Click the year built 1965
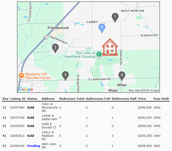 click(x=157, y=126)
